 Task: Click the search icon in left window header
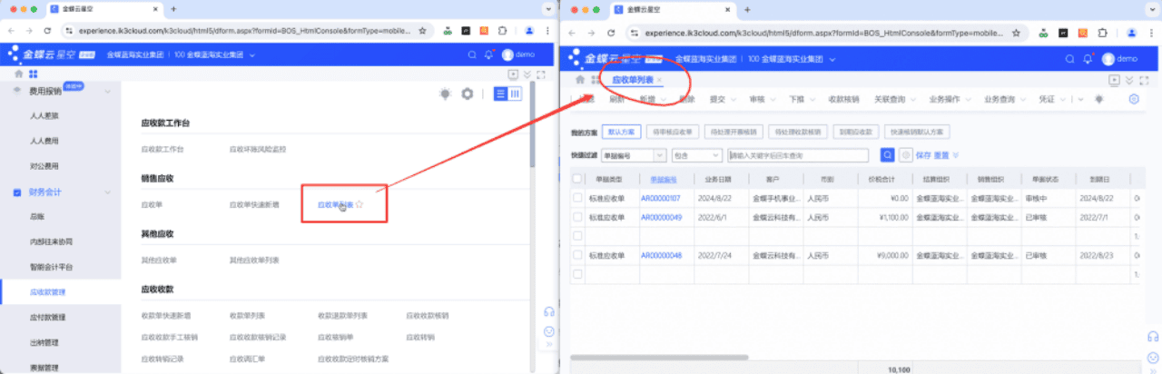(472, 54)
